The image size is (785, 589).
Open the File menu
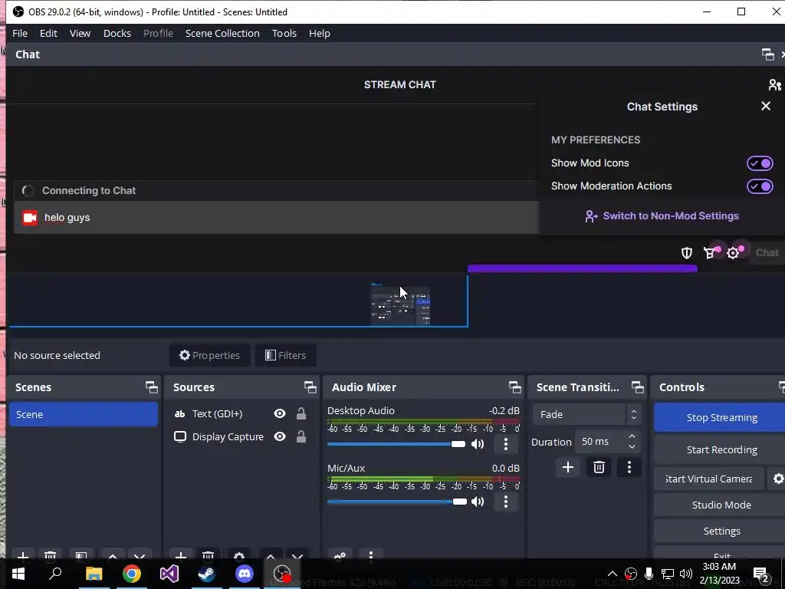point(19,33)
